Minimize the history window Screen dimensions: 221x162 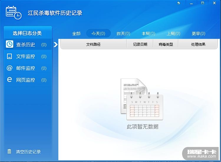click(x=191, y=3)
